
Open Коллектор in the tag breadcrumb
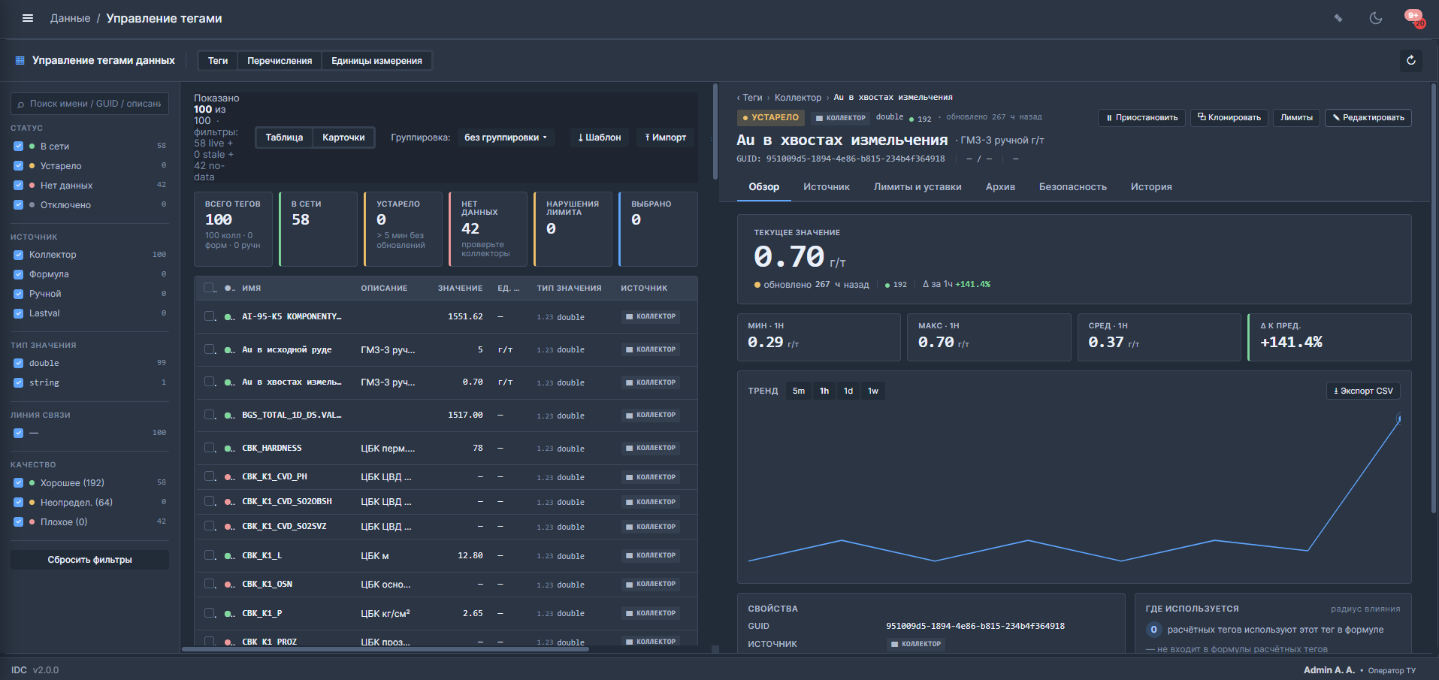(798, 98)
